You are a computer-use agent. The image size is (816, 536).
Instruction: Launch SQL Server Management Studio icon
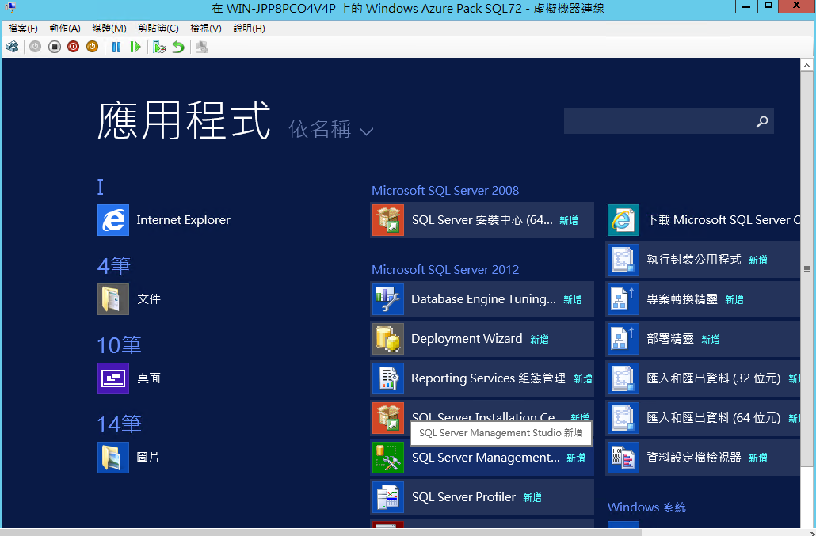coord(388,458)
